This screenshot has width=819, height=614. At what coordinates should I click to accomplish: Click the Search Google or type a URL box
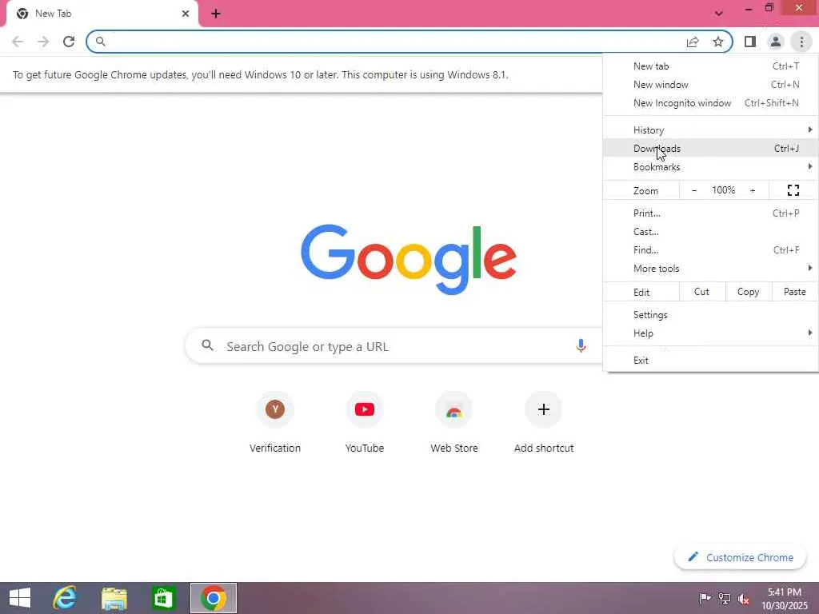(394, 345)
